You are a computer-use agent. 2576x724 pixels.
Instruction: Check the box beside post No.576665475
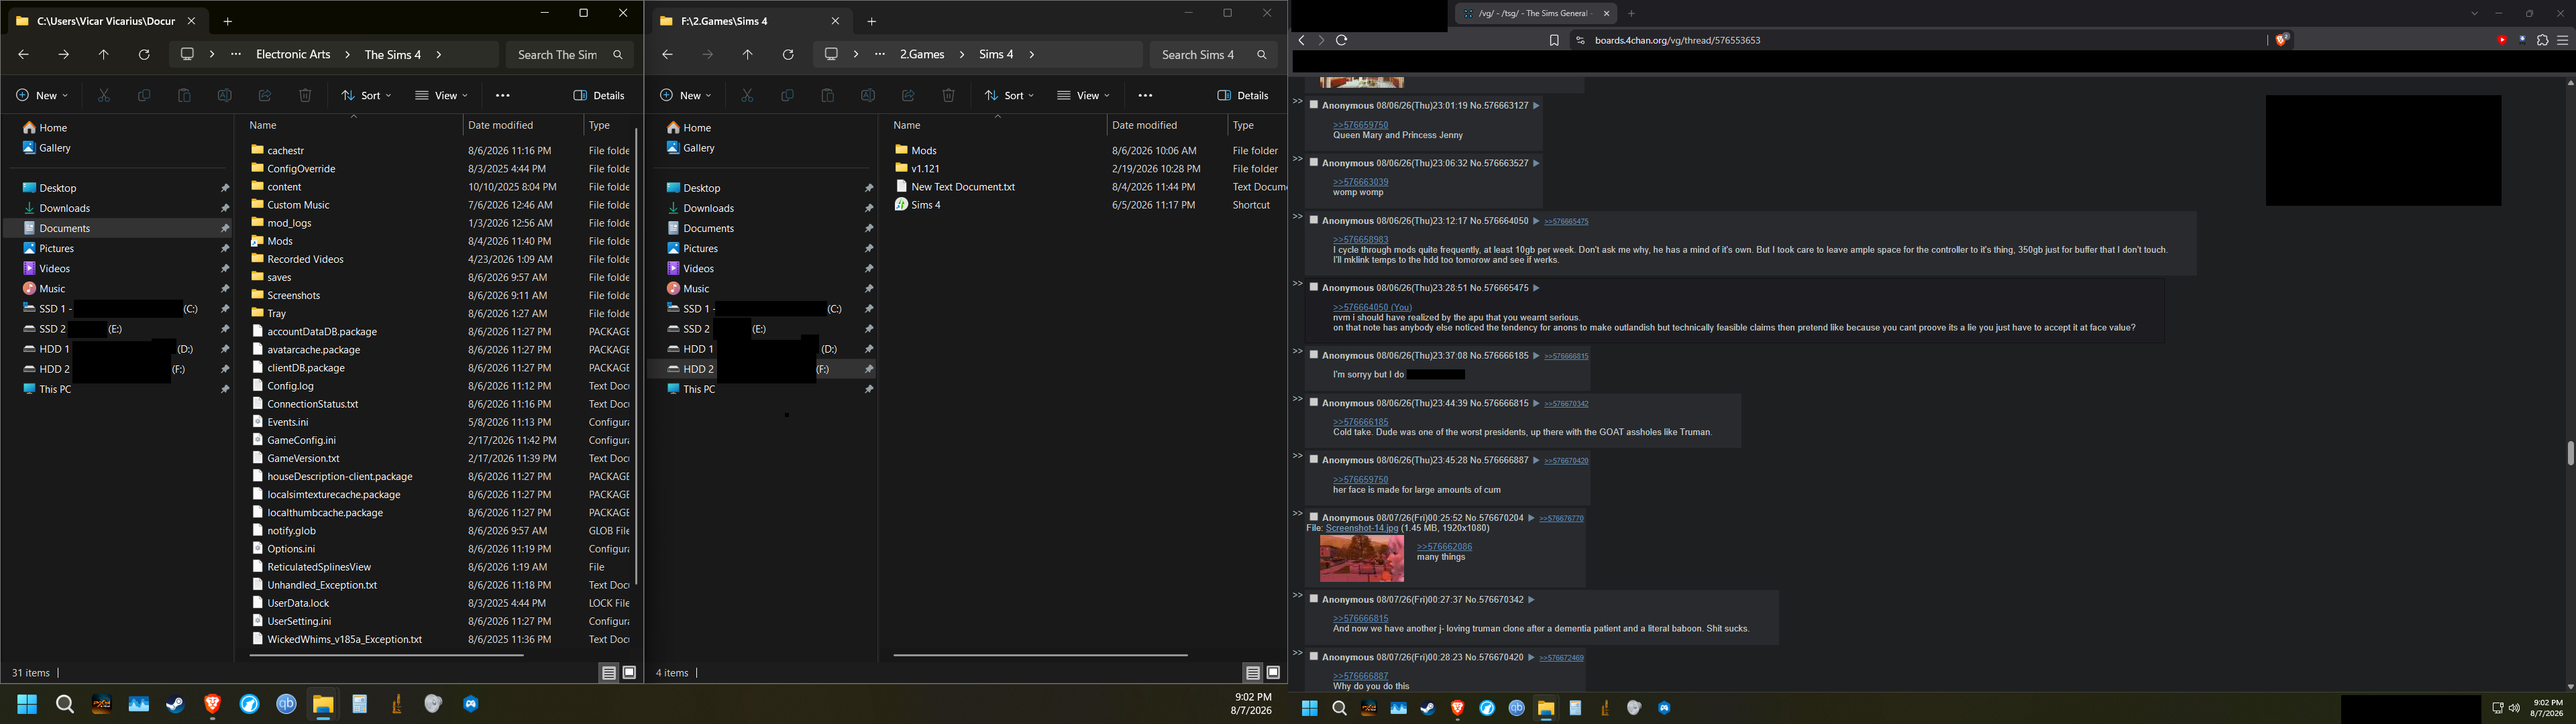pyautogui.click(x=1314, y=287)
